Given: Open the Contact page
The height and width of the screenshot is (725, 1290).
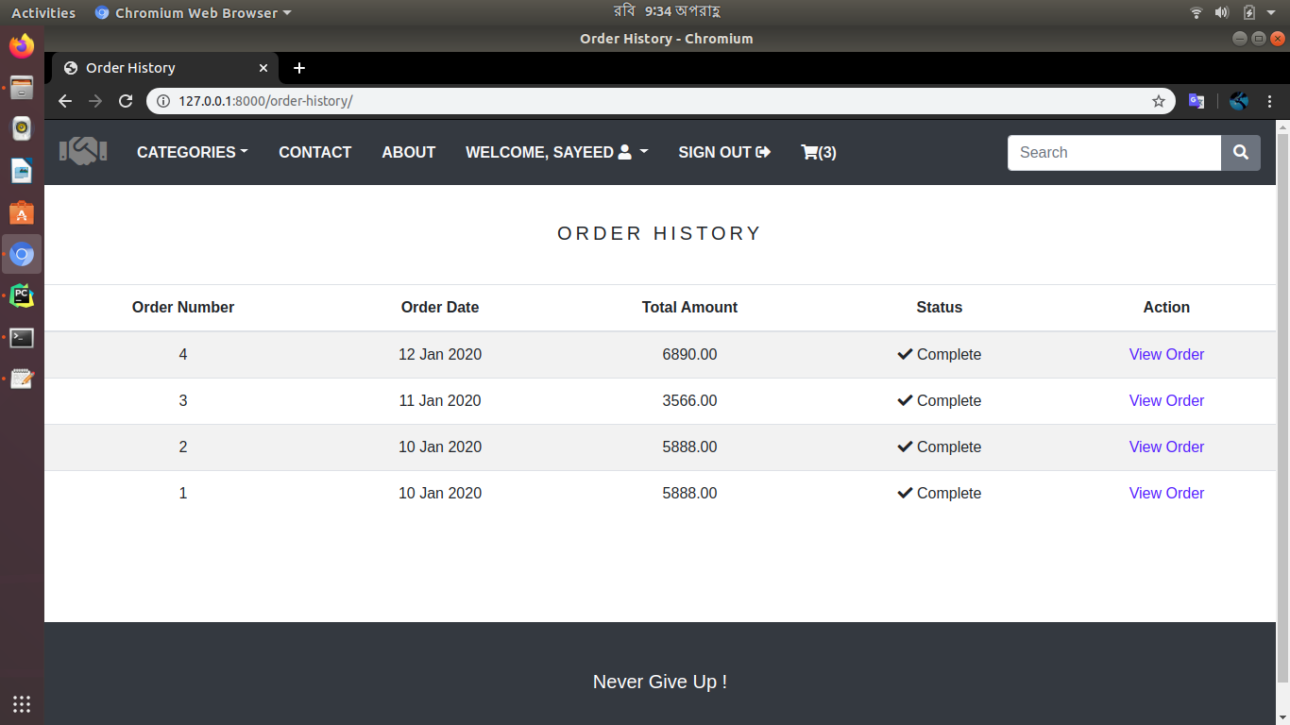Looking at the screenshot, I should tap(314, 152).
